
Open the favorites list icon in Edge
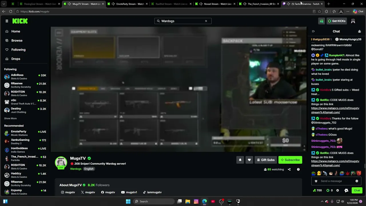click(x=334, y=11)
